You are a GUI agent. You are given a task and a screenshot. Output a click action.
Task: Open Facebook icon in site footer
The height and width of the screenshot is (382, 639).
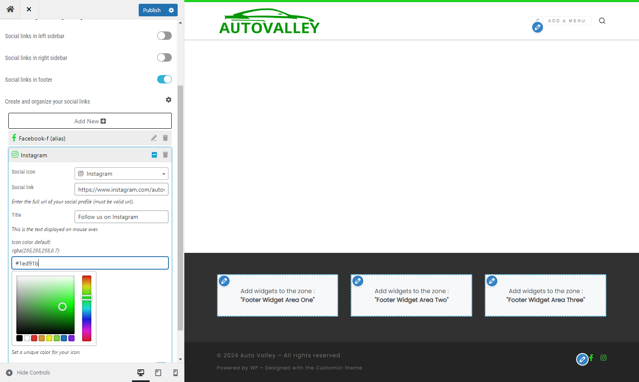click(x=591, y=358)
